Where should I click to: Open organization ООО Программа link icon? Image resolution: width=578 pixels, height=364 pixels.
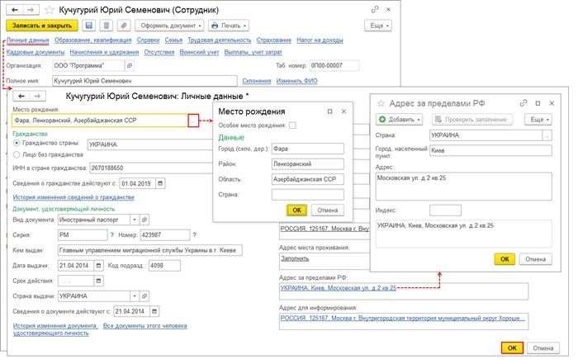tap(130, 65)
